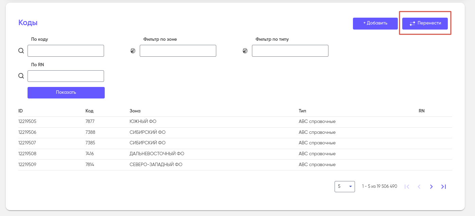Focus the По RN input field
The height and width of the screenshot is (216, 475).
pyautogui.click(x=66, y=76)
